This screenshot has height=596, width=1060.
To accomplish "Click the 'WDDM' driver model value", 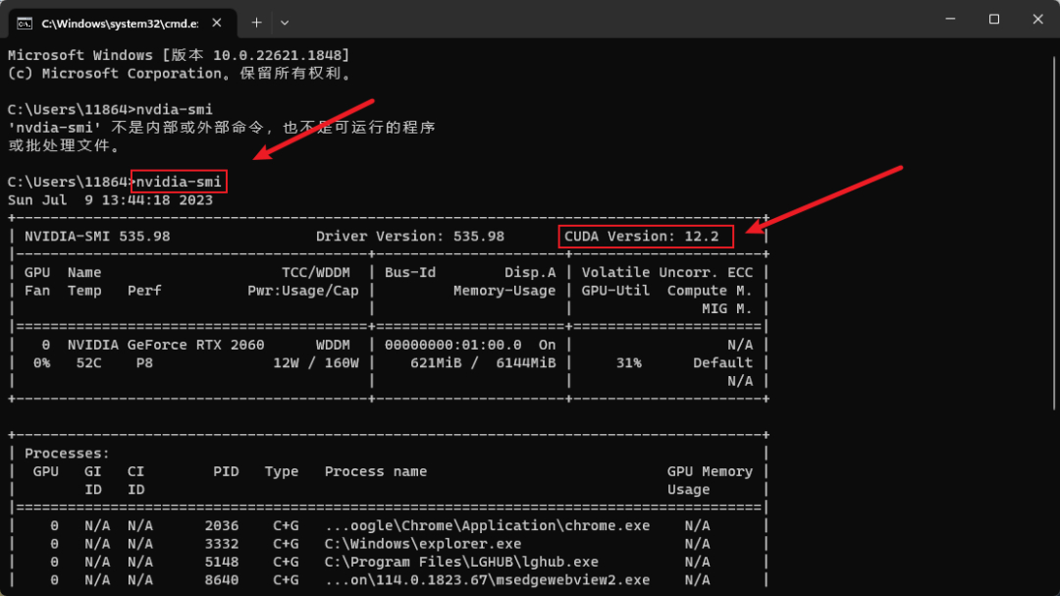I will click(333, 345).
